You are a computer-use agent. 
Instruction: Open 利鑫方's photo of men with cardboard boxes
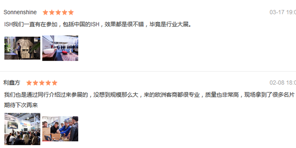(60, 129)
